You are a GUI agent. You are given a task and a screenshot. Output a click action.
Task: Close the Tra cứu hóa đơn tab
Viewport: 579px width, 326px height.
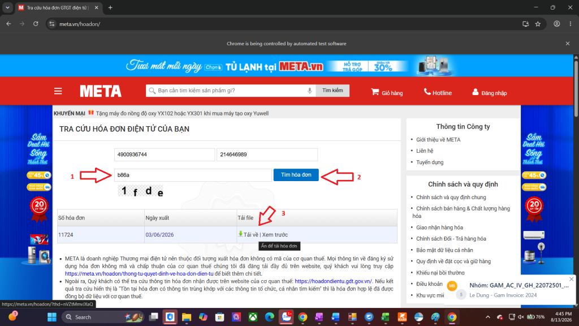tap(96, 7)
